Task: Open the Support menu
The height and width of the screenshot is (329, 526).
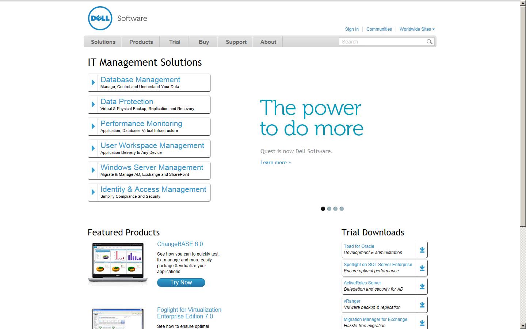Action: 235,42
